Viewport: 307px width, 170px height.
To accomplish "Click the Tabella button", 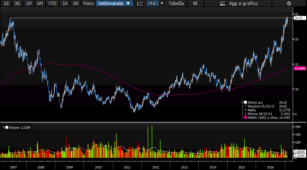I will click(175, 3).
